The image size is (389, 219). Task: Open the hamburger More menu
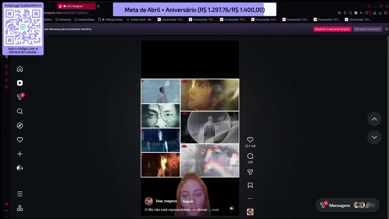20,194
